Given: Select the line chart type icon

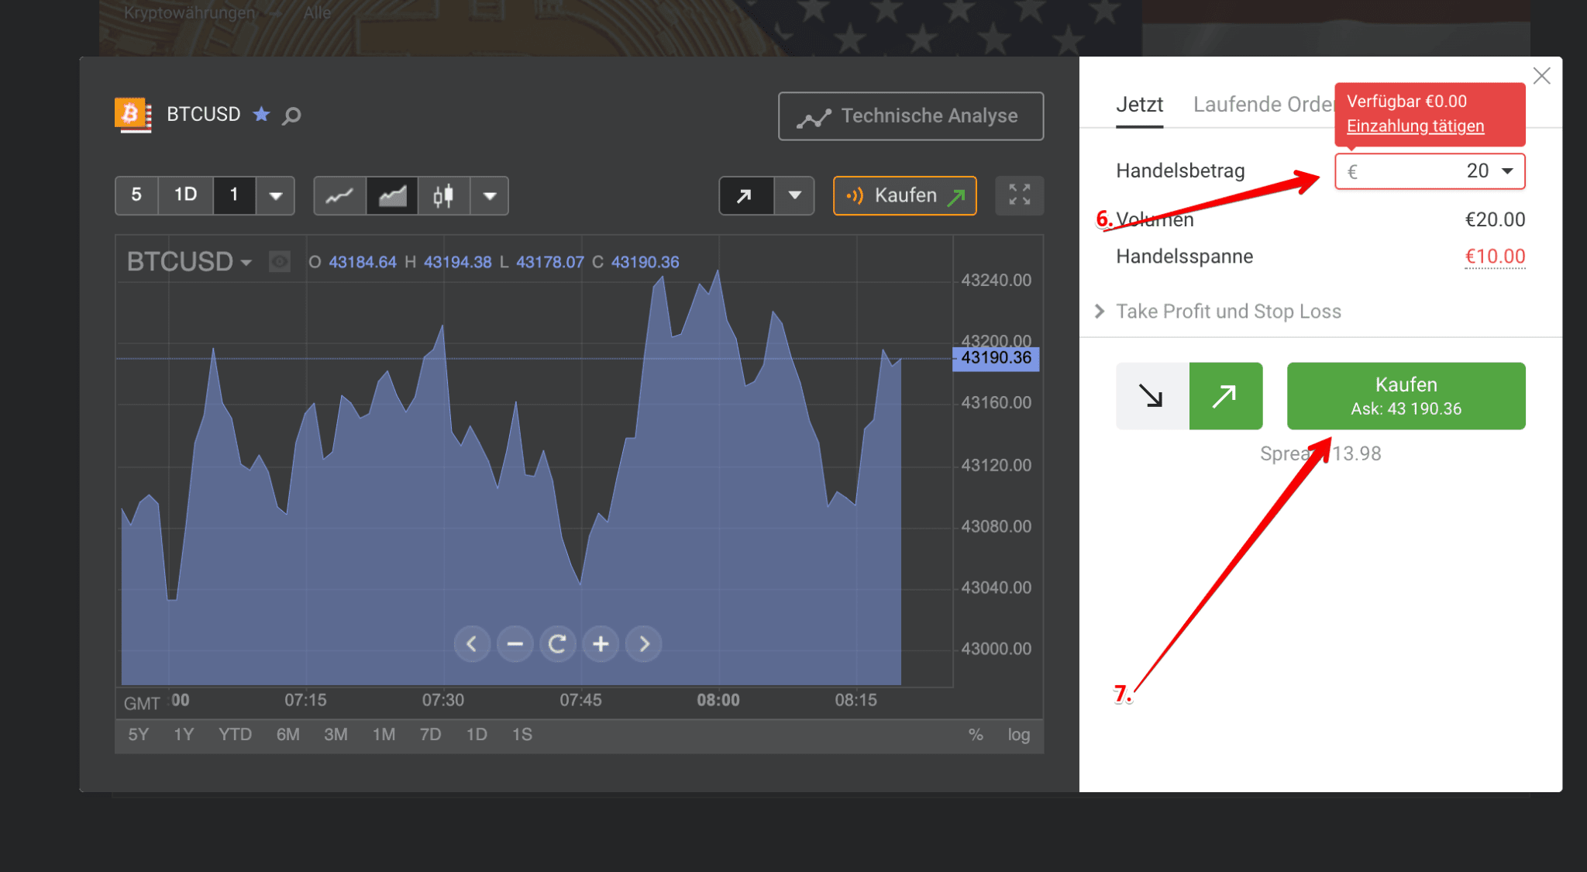Looking at the screenshot, I should coord(339,196).
